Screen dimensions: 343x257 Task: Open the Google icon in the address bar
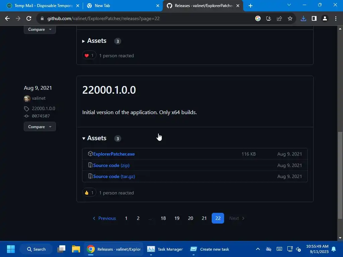coord(258,19)
